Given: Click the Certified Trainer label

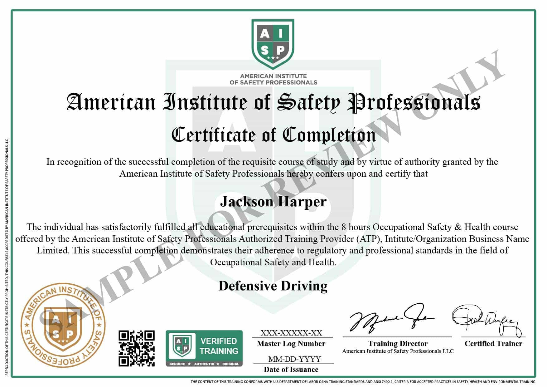Looking at the screenshot, I should coord(493,344).
